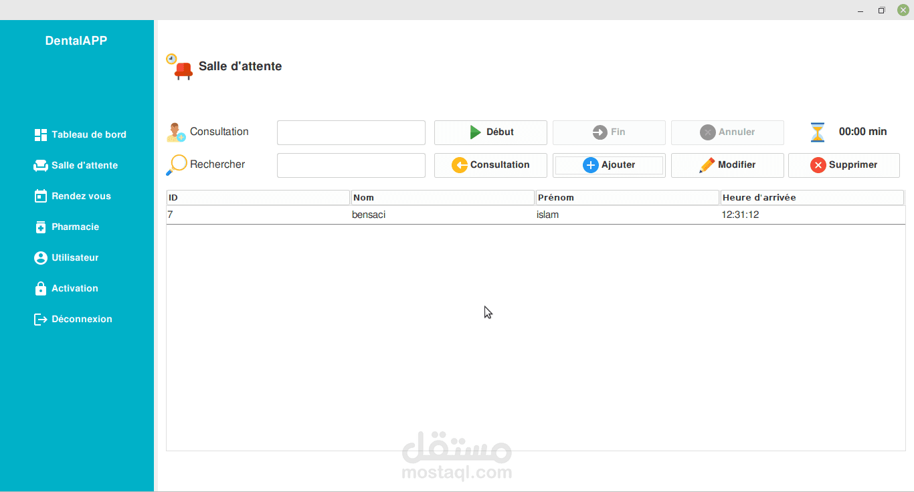Image resolution: width=914 pixels, height=492 pixels.
Task: Click the DentalAPP title in sidebar
Action: [76, 41]
